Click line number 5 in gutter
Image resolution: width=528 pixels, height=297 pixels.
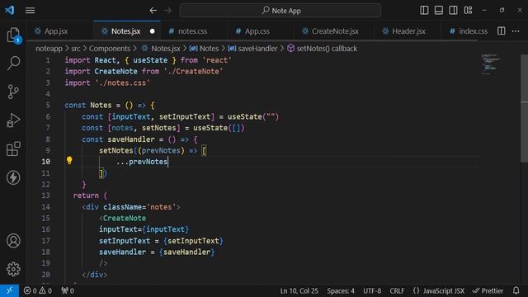tap(48, 105)
